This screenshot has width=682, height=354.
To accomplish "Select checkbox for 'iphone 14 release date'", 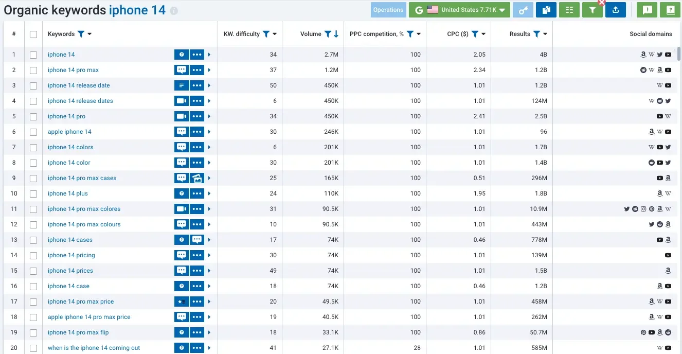I will pos(33,86).
